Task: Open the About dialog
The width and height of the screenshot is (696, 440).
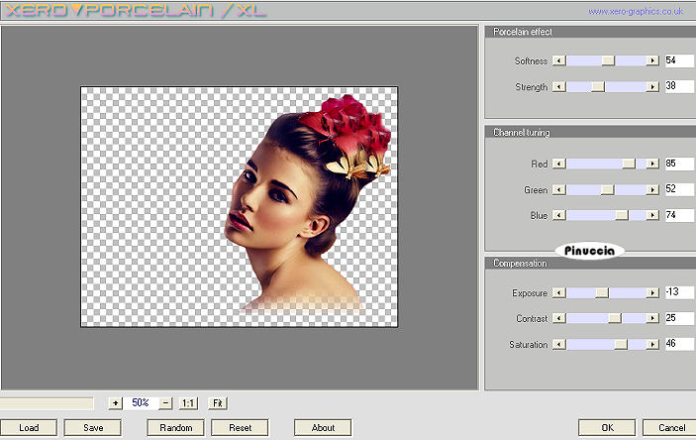Action: click(323, 428)
